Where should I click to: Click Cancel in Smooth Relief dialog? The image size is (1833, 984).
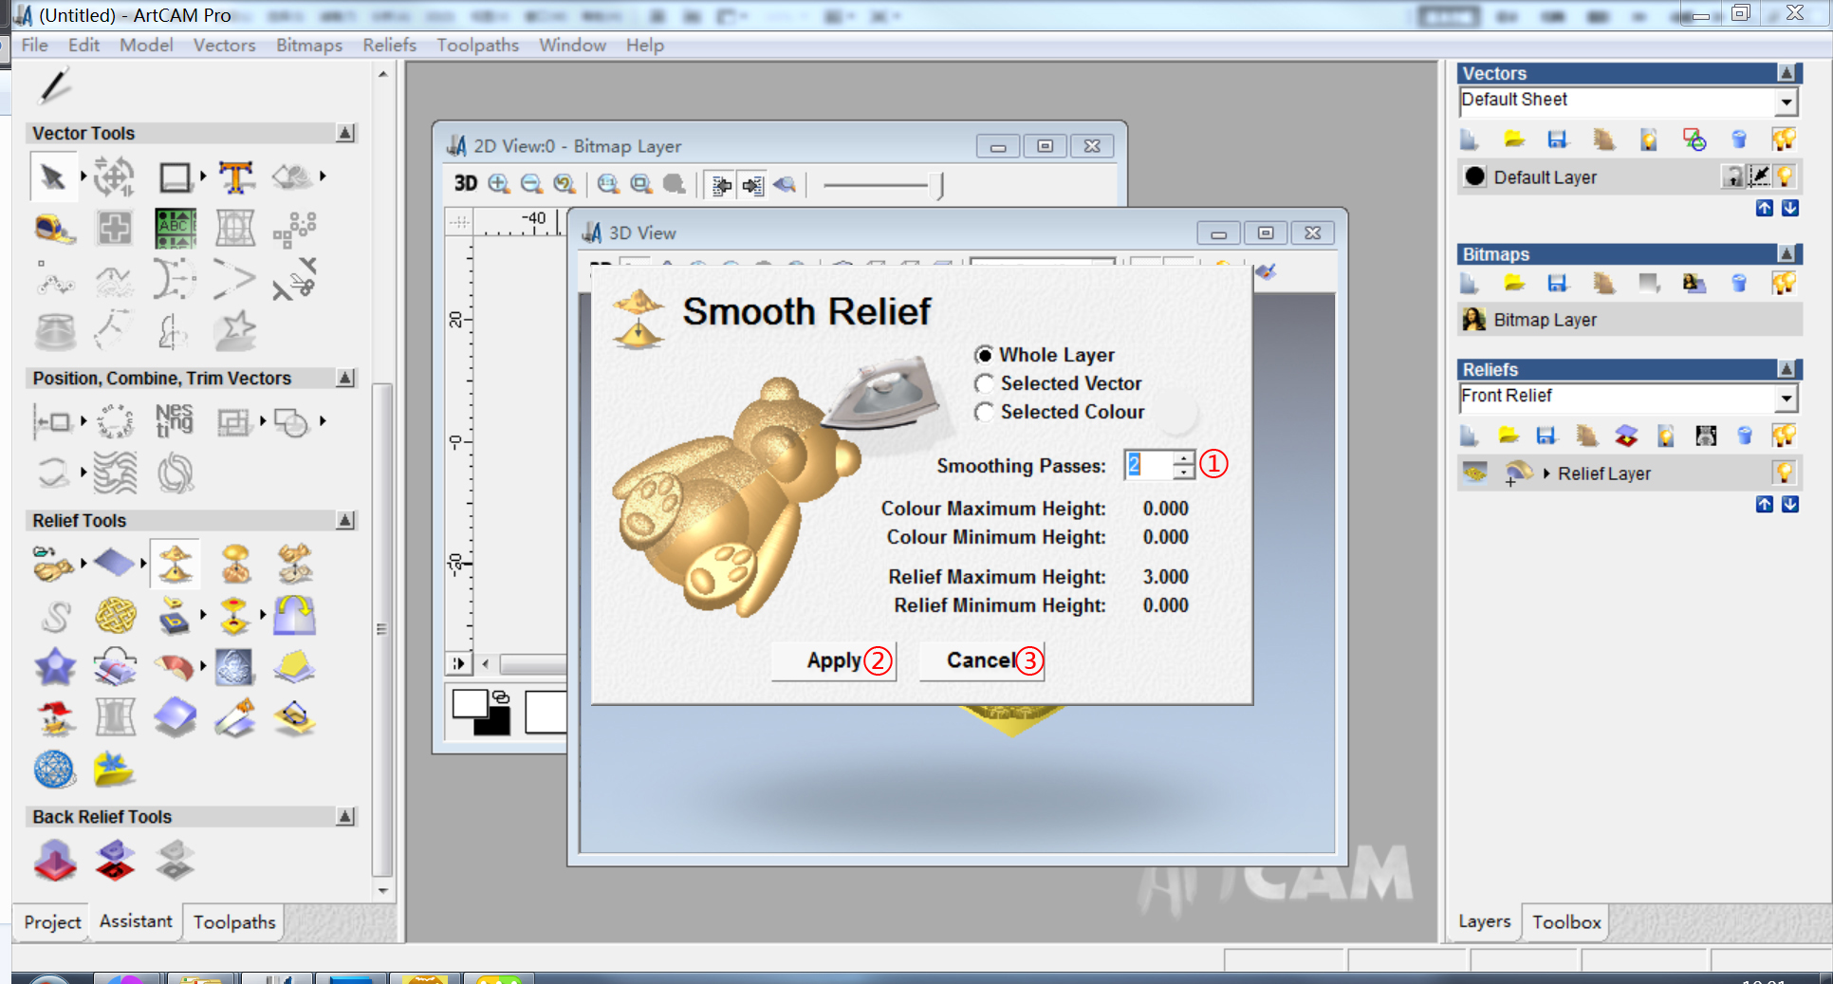point(981,660)
